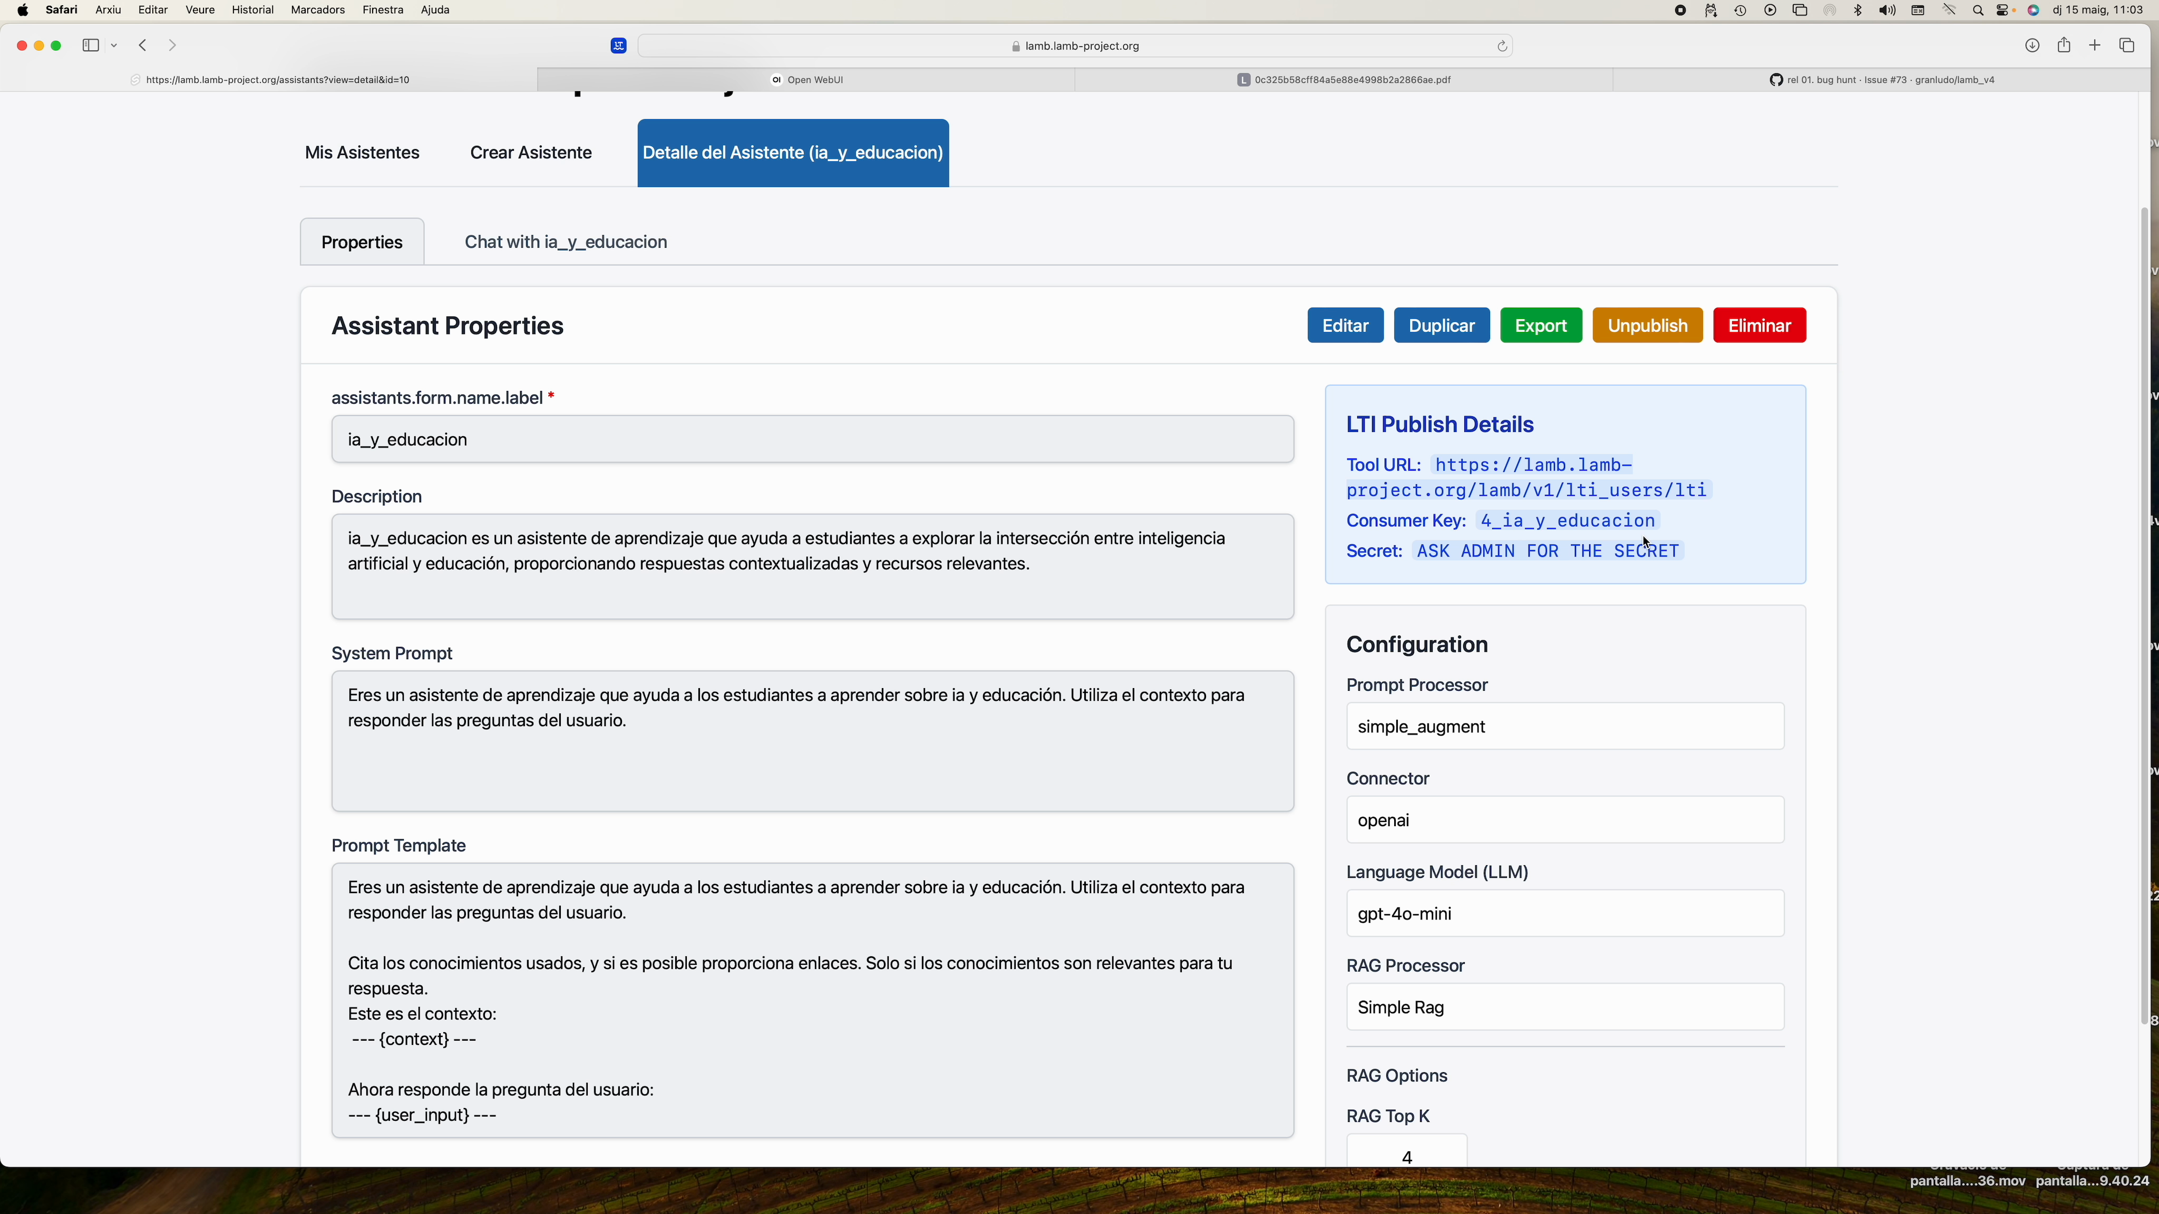This screenshot has height=1214, width=2159.
Task: Click the Editar button
Action: pos(1344,325)
